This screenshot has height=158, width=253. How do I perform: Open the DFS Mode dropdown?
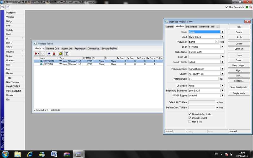click(x=222, y=86)
